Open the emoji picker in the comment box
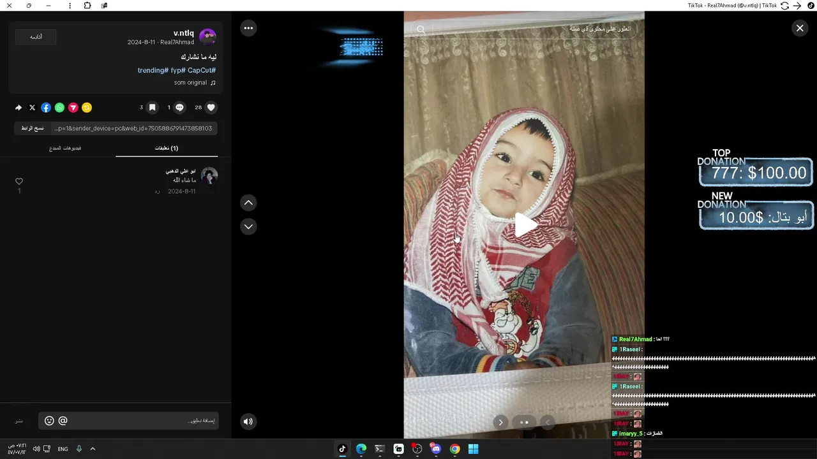The width and height of the screenshot is (817, 459). pyautogui.click(x=49, y=421)
